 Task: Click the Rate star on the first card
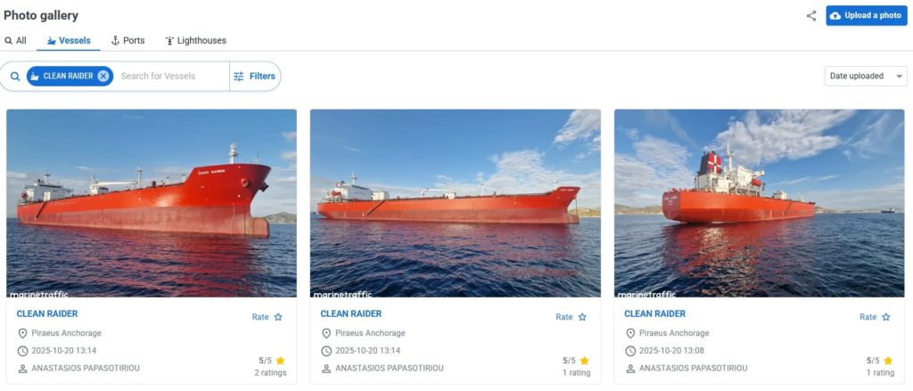(278, 317)
